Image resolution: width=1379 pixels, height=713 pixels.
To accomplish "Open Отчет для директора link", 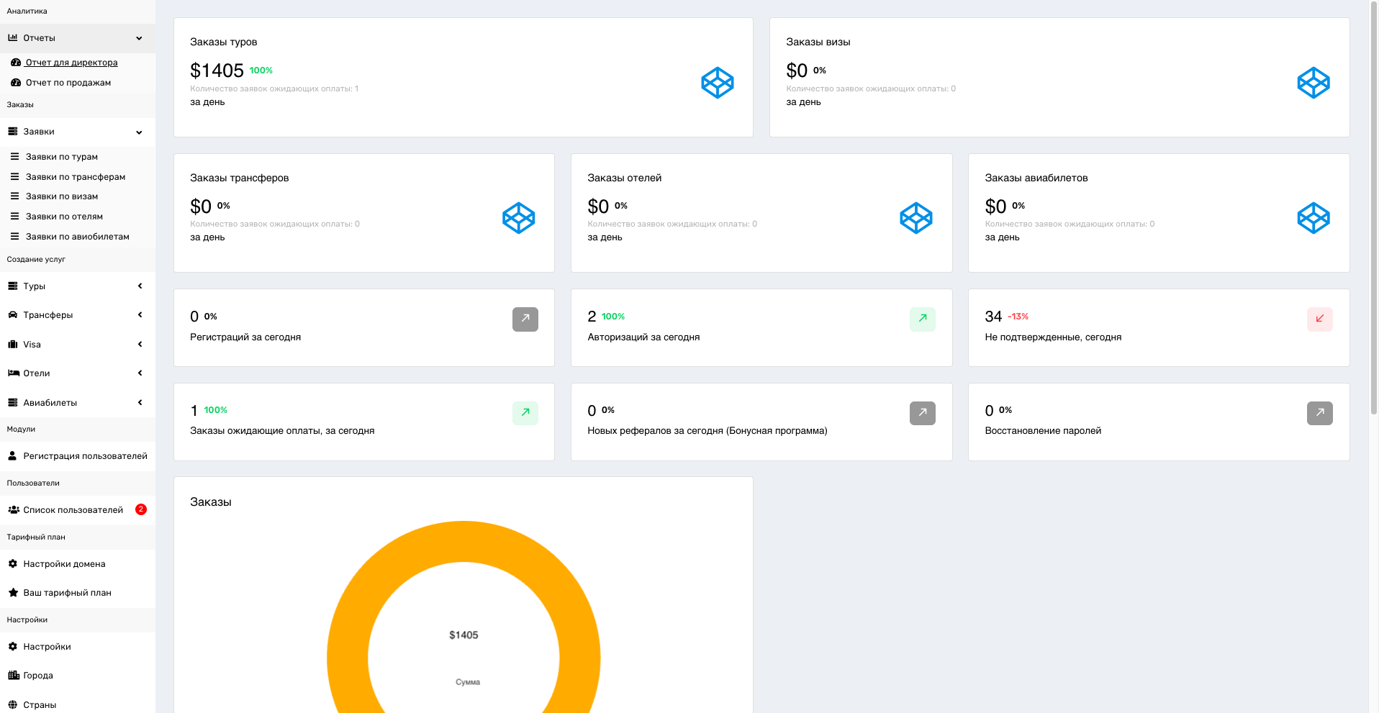I will [71, 63].
